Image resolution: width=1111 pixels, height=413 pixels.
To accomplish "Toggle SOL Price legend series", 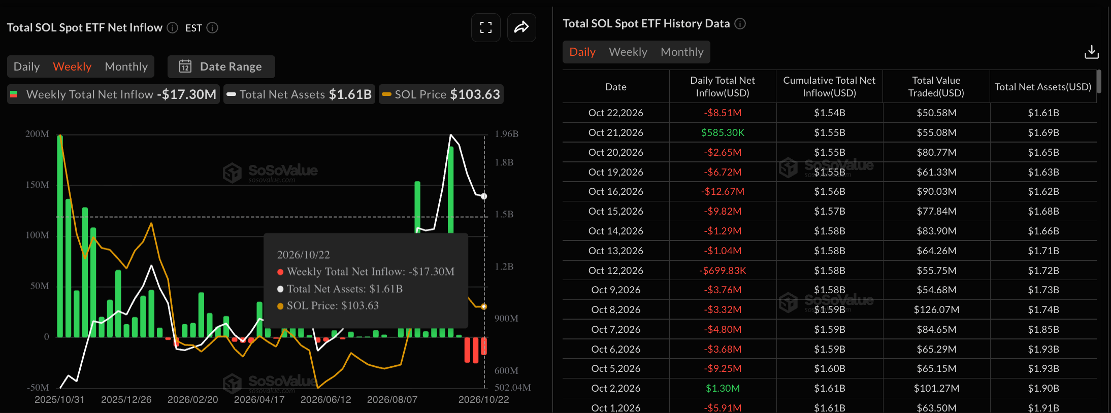I will coord(441,94).
